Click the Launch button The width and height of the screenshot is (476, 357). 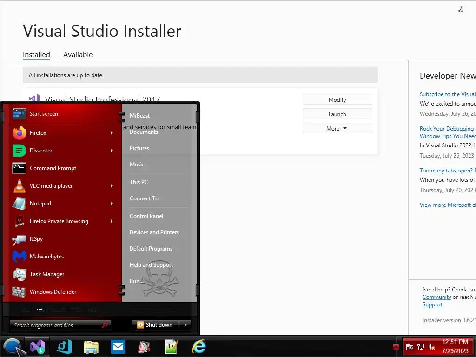[337, 114]
